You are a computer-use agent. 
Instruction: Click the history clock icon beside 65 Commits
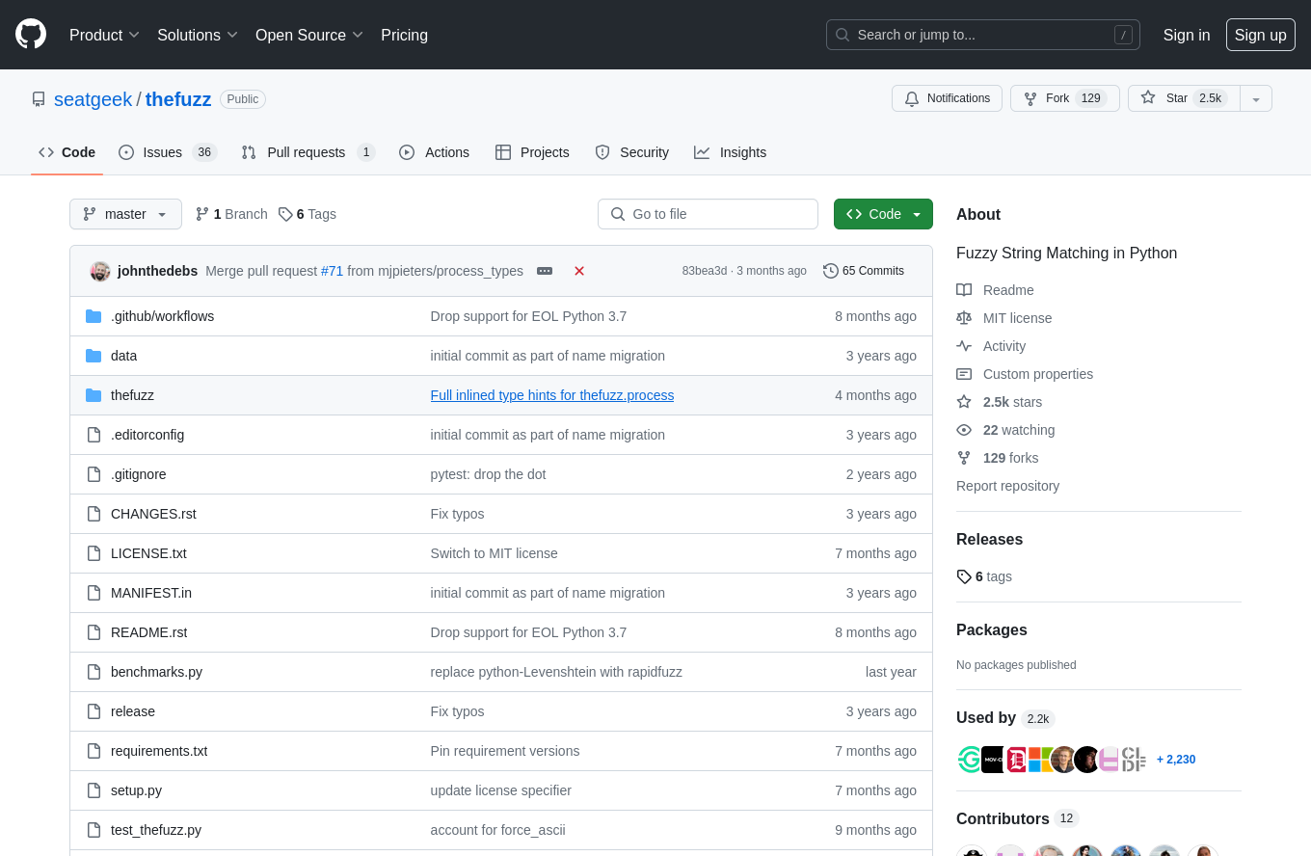click(x=831, y=271)
